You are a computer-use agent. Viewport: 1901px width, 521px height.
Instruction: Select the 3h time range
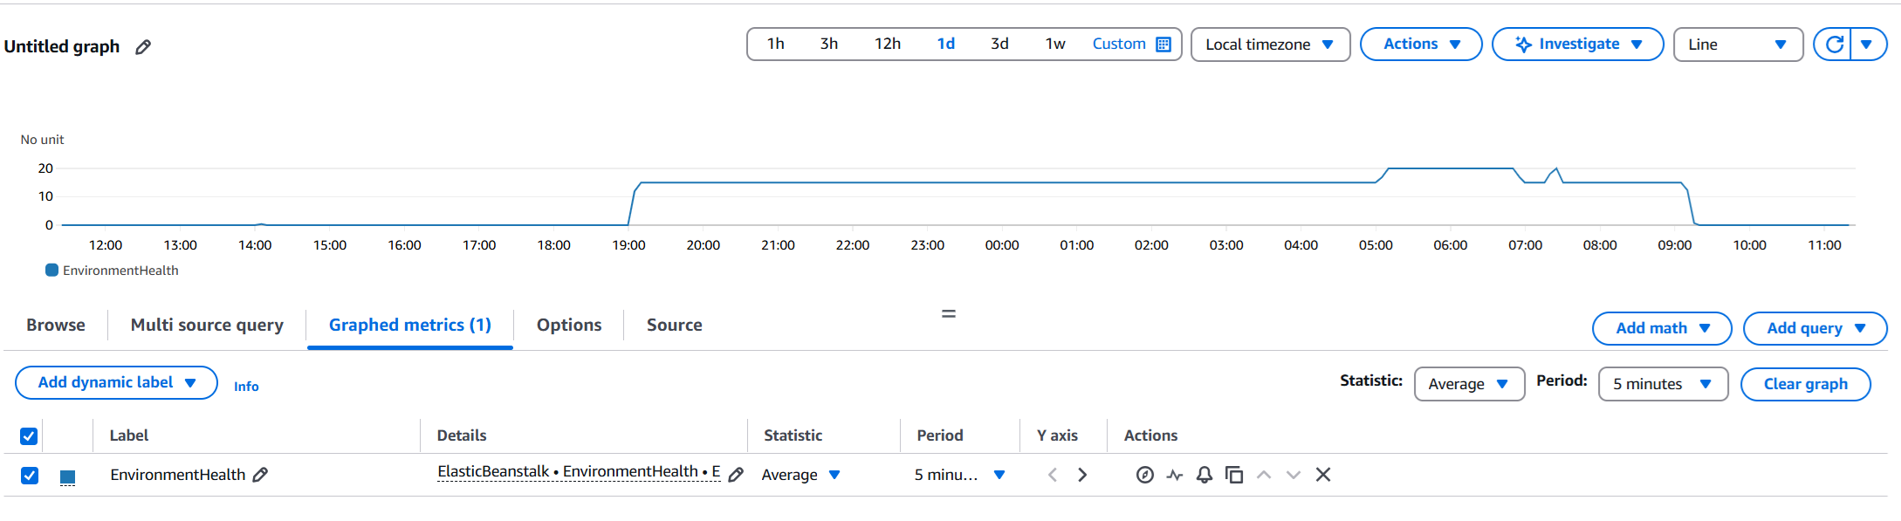pyautogui.click(x=828, y=44)
